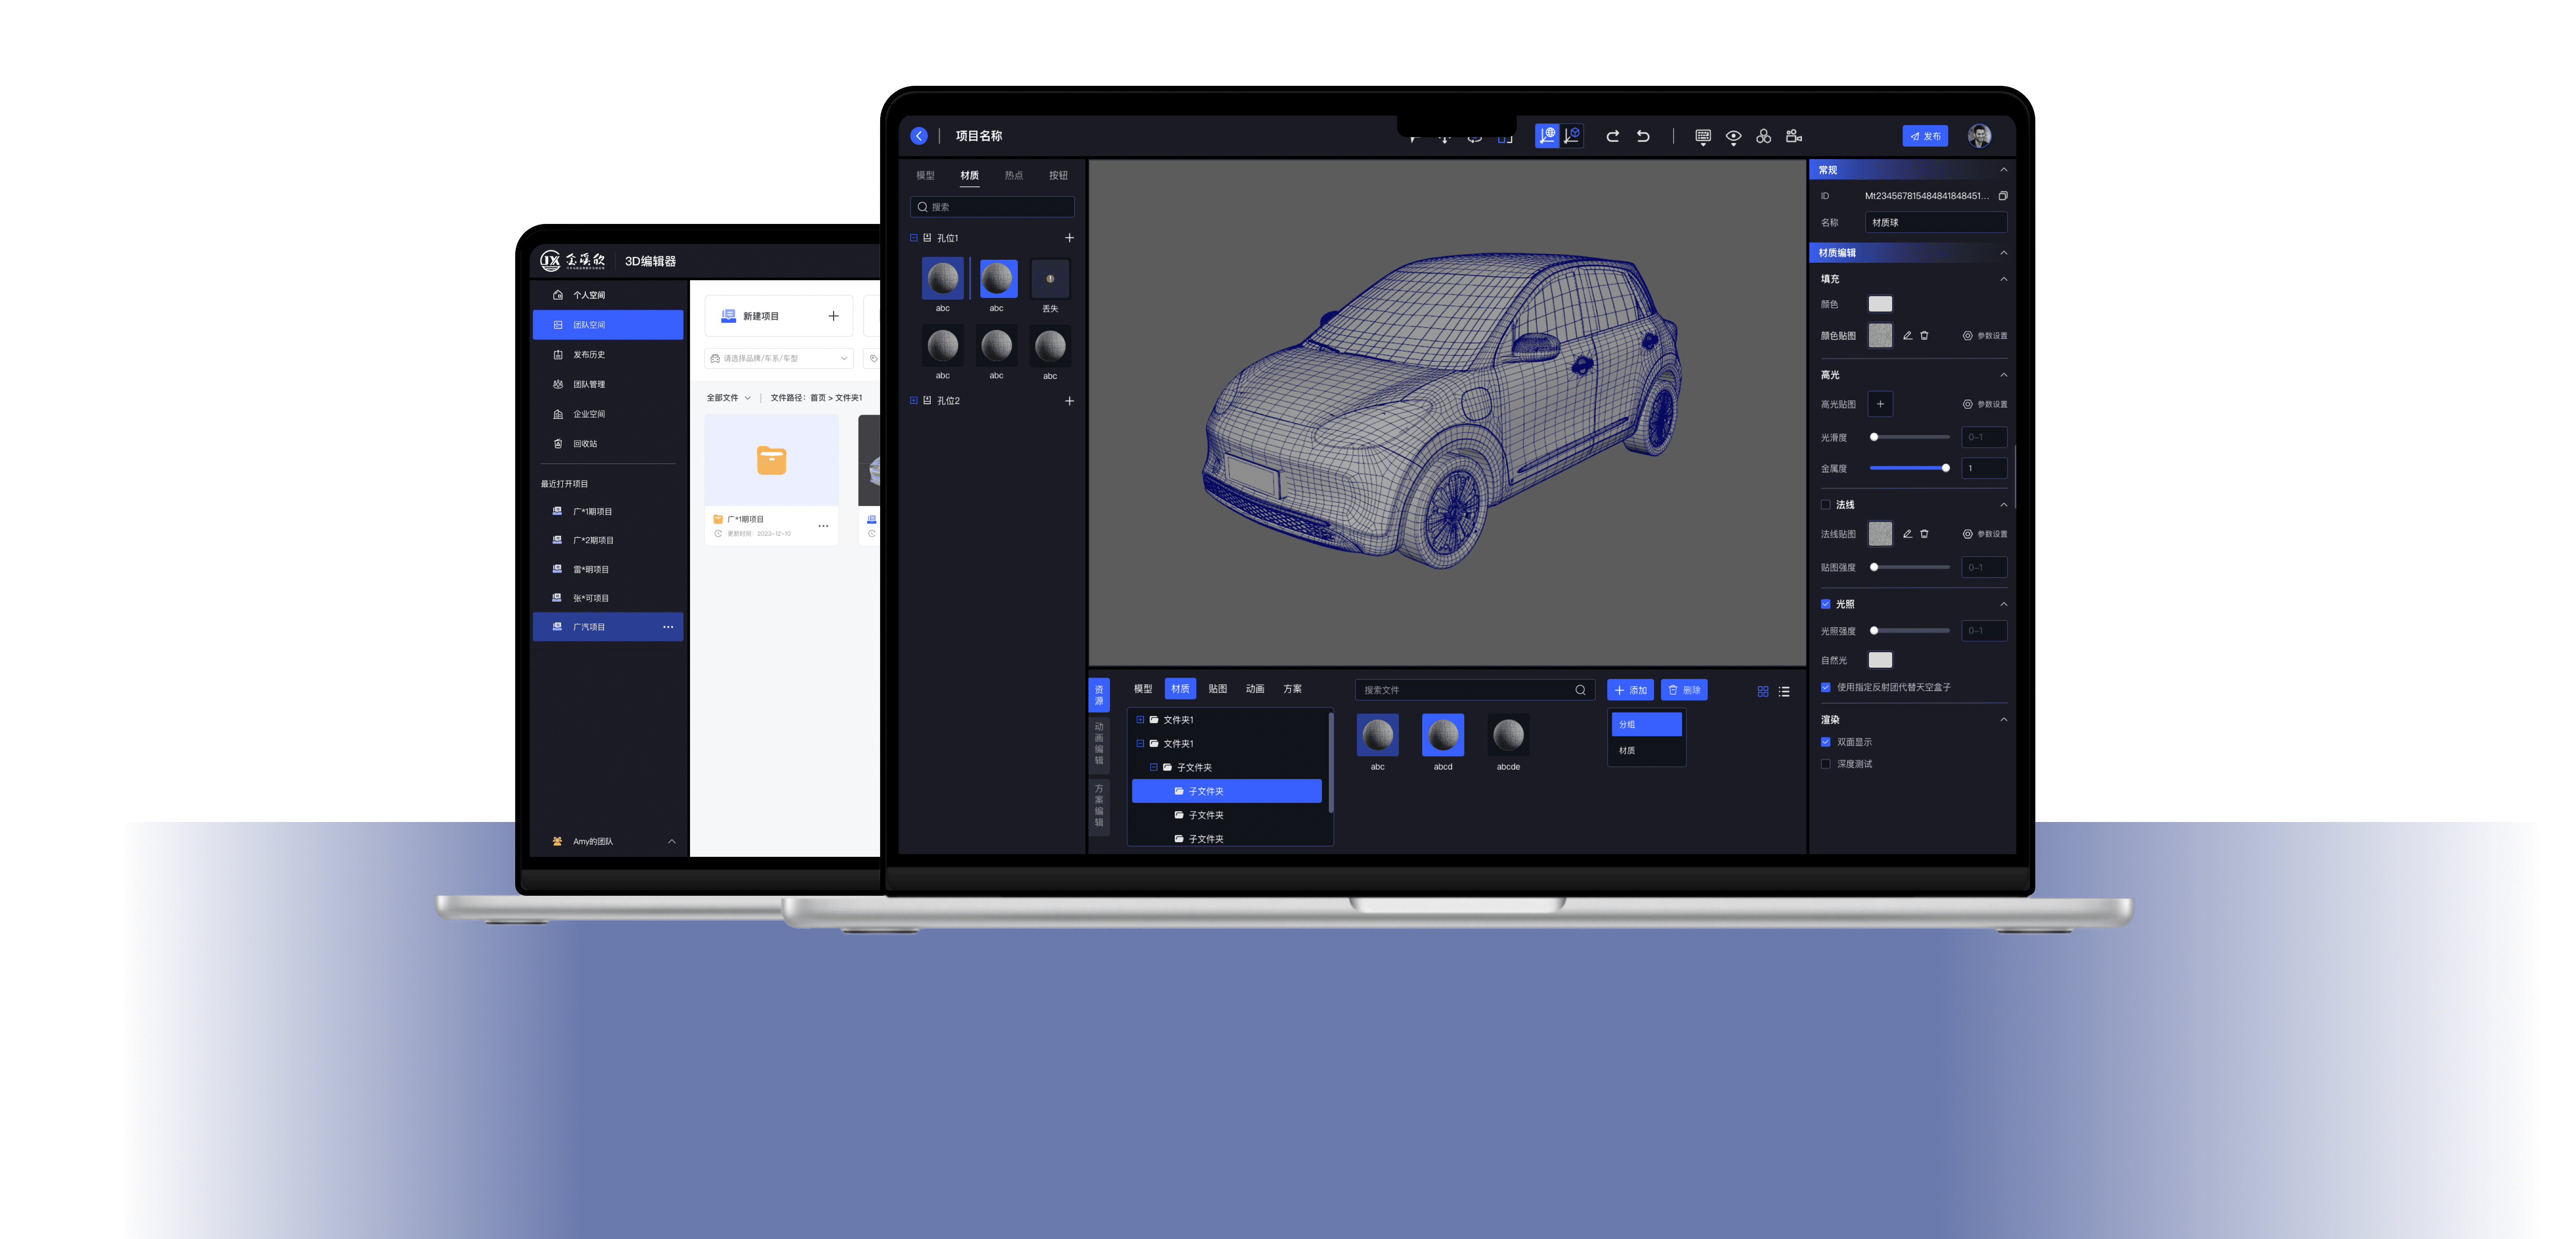The height and width of the screenshot is (1239, 2576).
Task: Enable the 深度测试 checkbox
Action: (1825, 763)
